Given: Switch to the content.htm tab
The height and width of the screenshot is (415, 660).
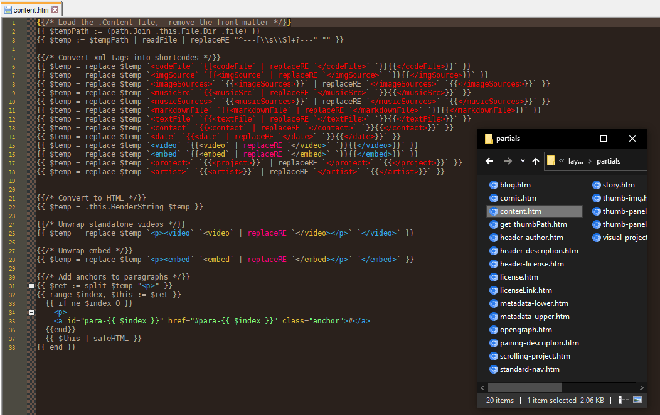Looking at the screenshot, I should (29, 10).
